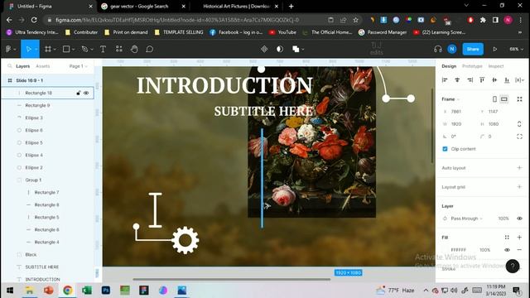Open the Resources tool
Screen dimensions: 530x298
118,50
